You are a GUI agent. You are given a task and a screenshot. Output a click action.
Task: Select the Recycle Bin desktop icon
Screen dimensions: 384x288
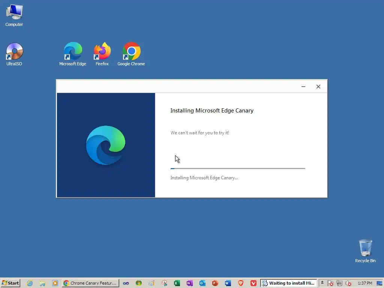pyautogui.click(x=365, y=251)
